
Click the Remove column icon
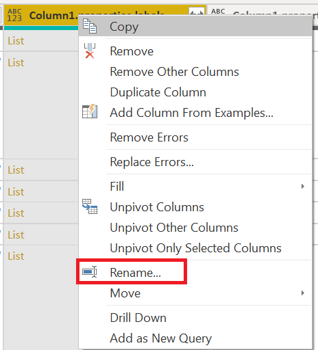click(x=90, y=51)
